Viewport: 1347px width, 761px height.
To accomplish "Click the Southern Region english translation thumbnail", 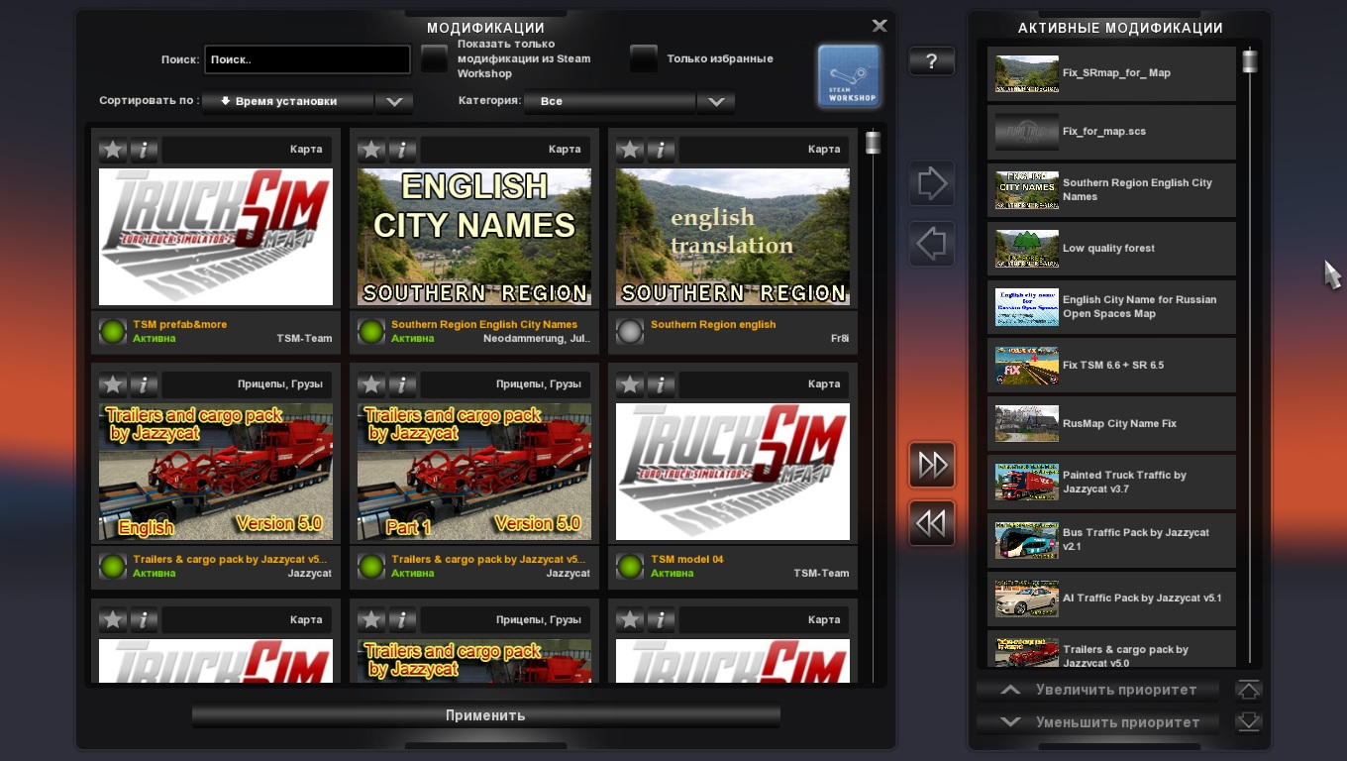I will tap(733, 237).
